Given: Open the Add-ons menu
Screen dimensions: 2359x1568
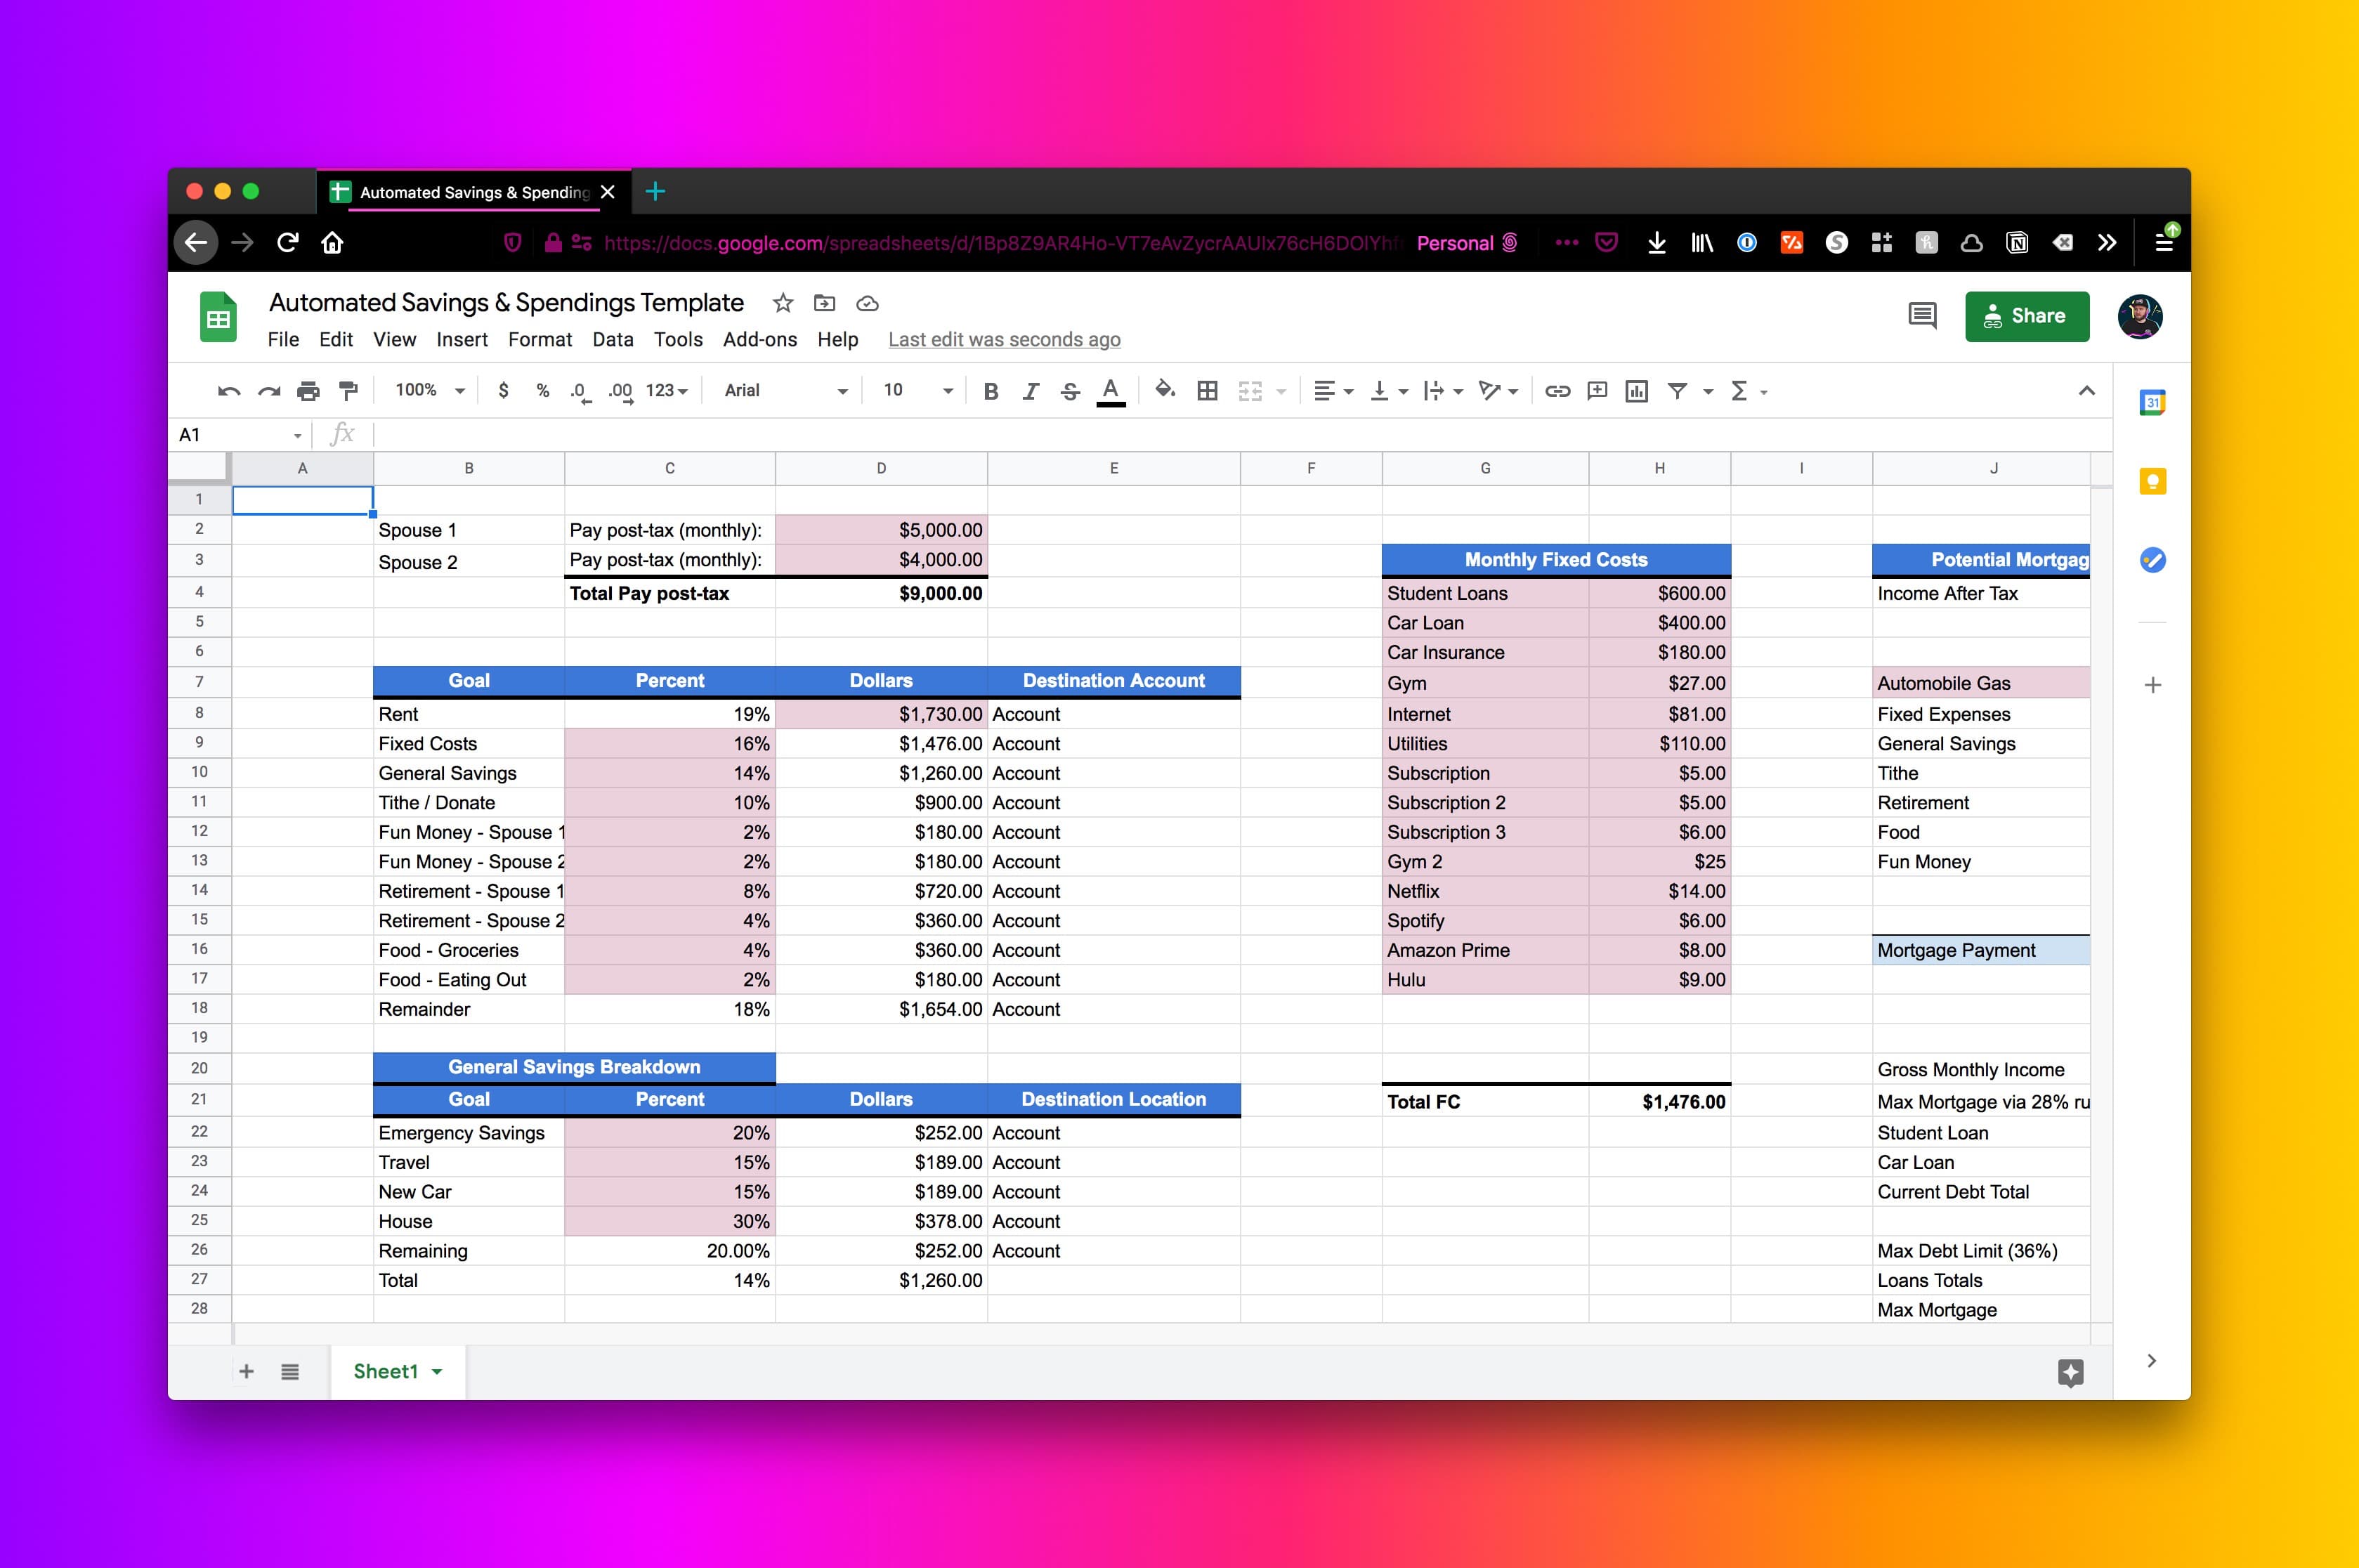Looking at the screenshot, I should click(x=759, y=340).
